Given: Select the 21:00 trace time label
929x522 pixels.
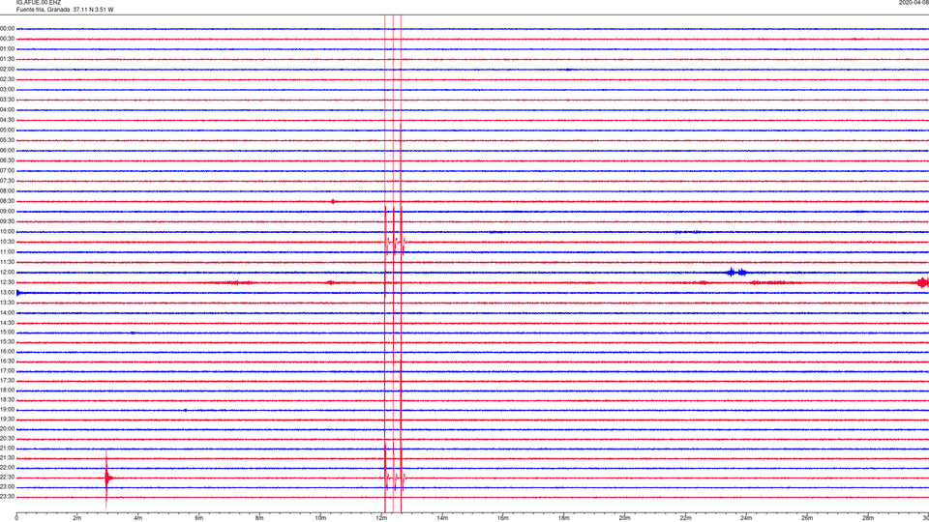Looking at the screenshot, I should click(x=7, y=449).
